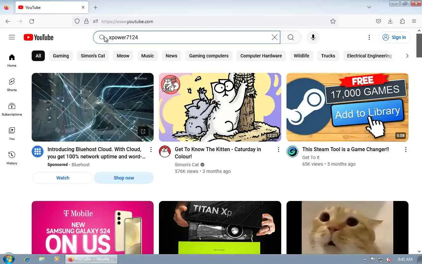Click the site security padlock icon
This screenshot has height=264, width=422.
point(86,21)
